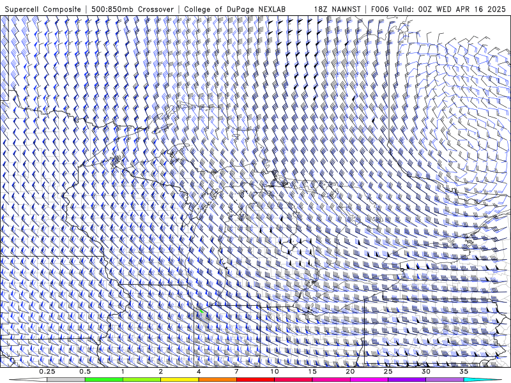Click the "Supercell Composite" title text
Image resolution: width=511 pixels, height=383 pixels.
point(43,9)
